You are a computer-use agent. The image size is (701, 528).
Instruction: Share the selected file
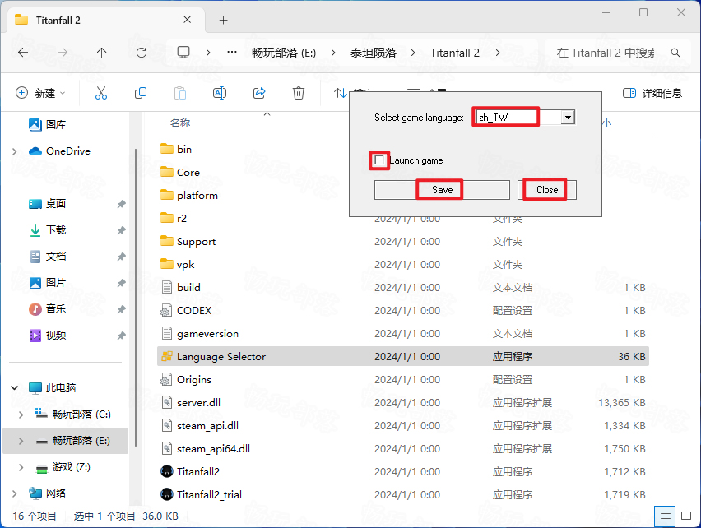coord(259,93)
